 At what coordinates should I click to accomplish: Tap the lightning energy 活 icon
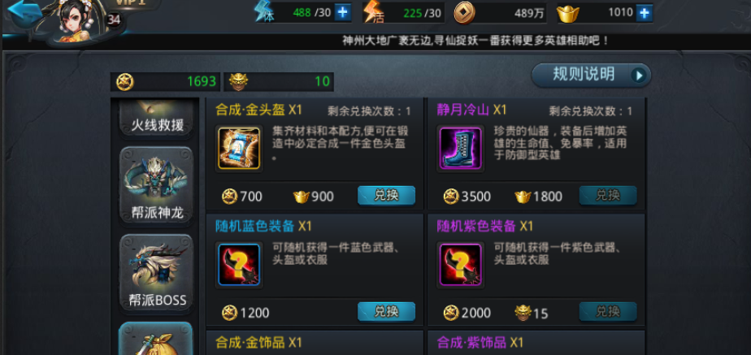[x=373, y=12]
